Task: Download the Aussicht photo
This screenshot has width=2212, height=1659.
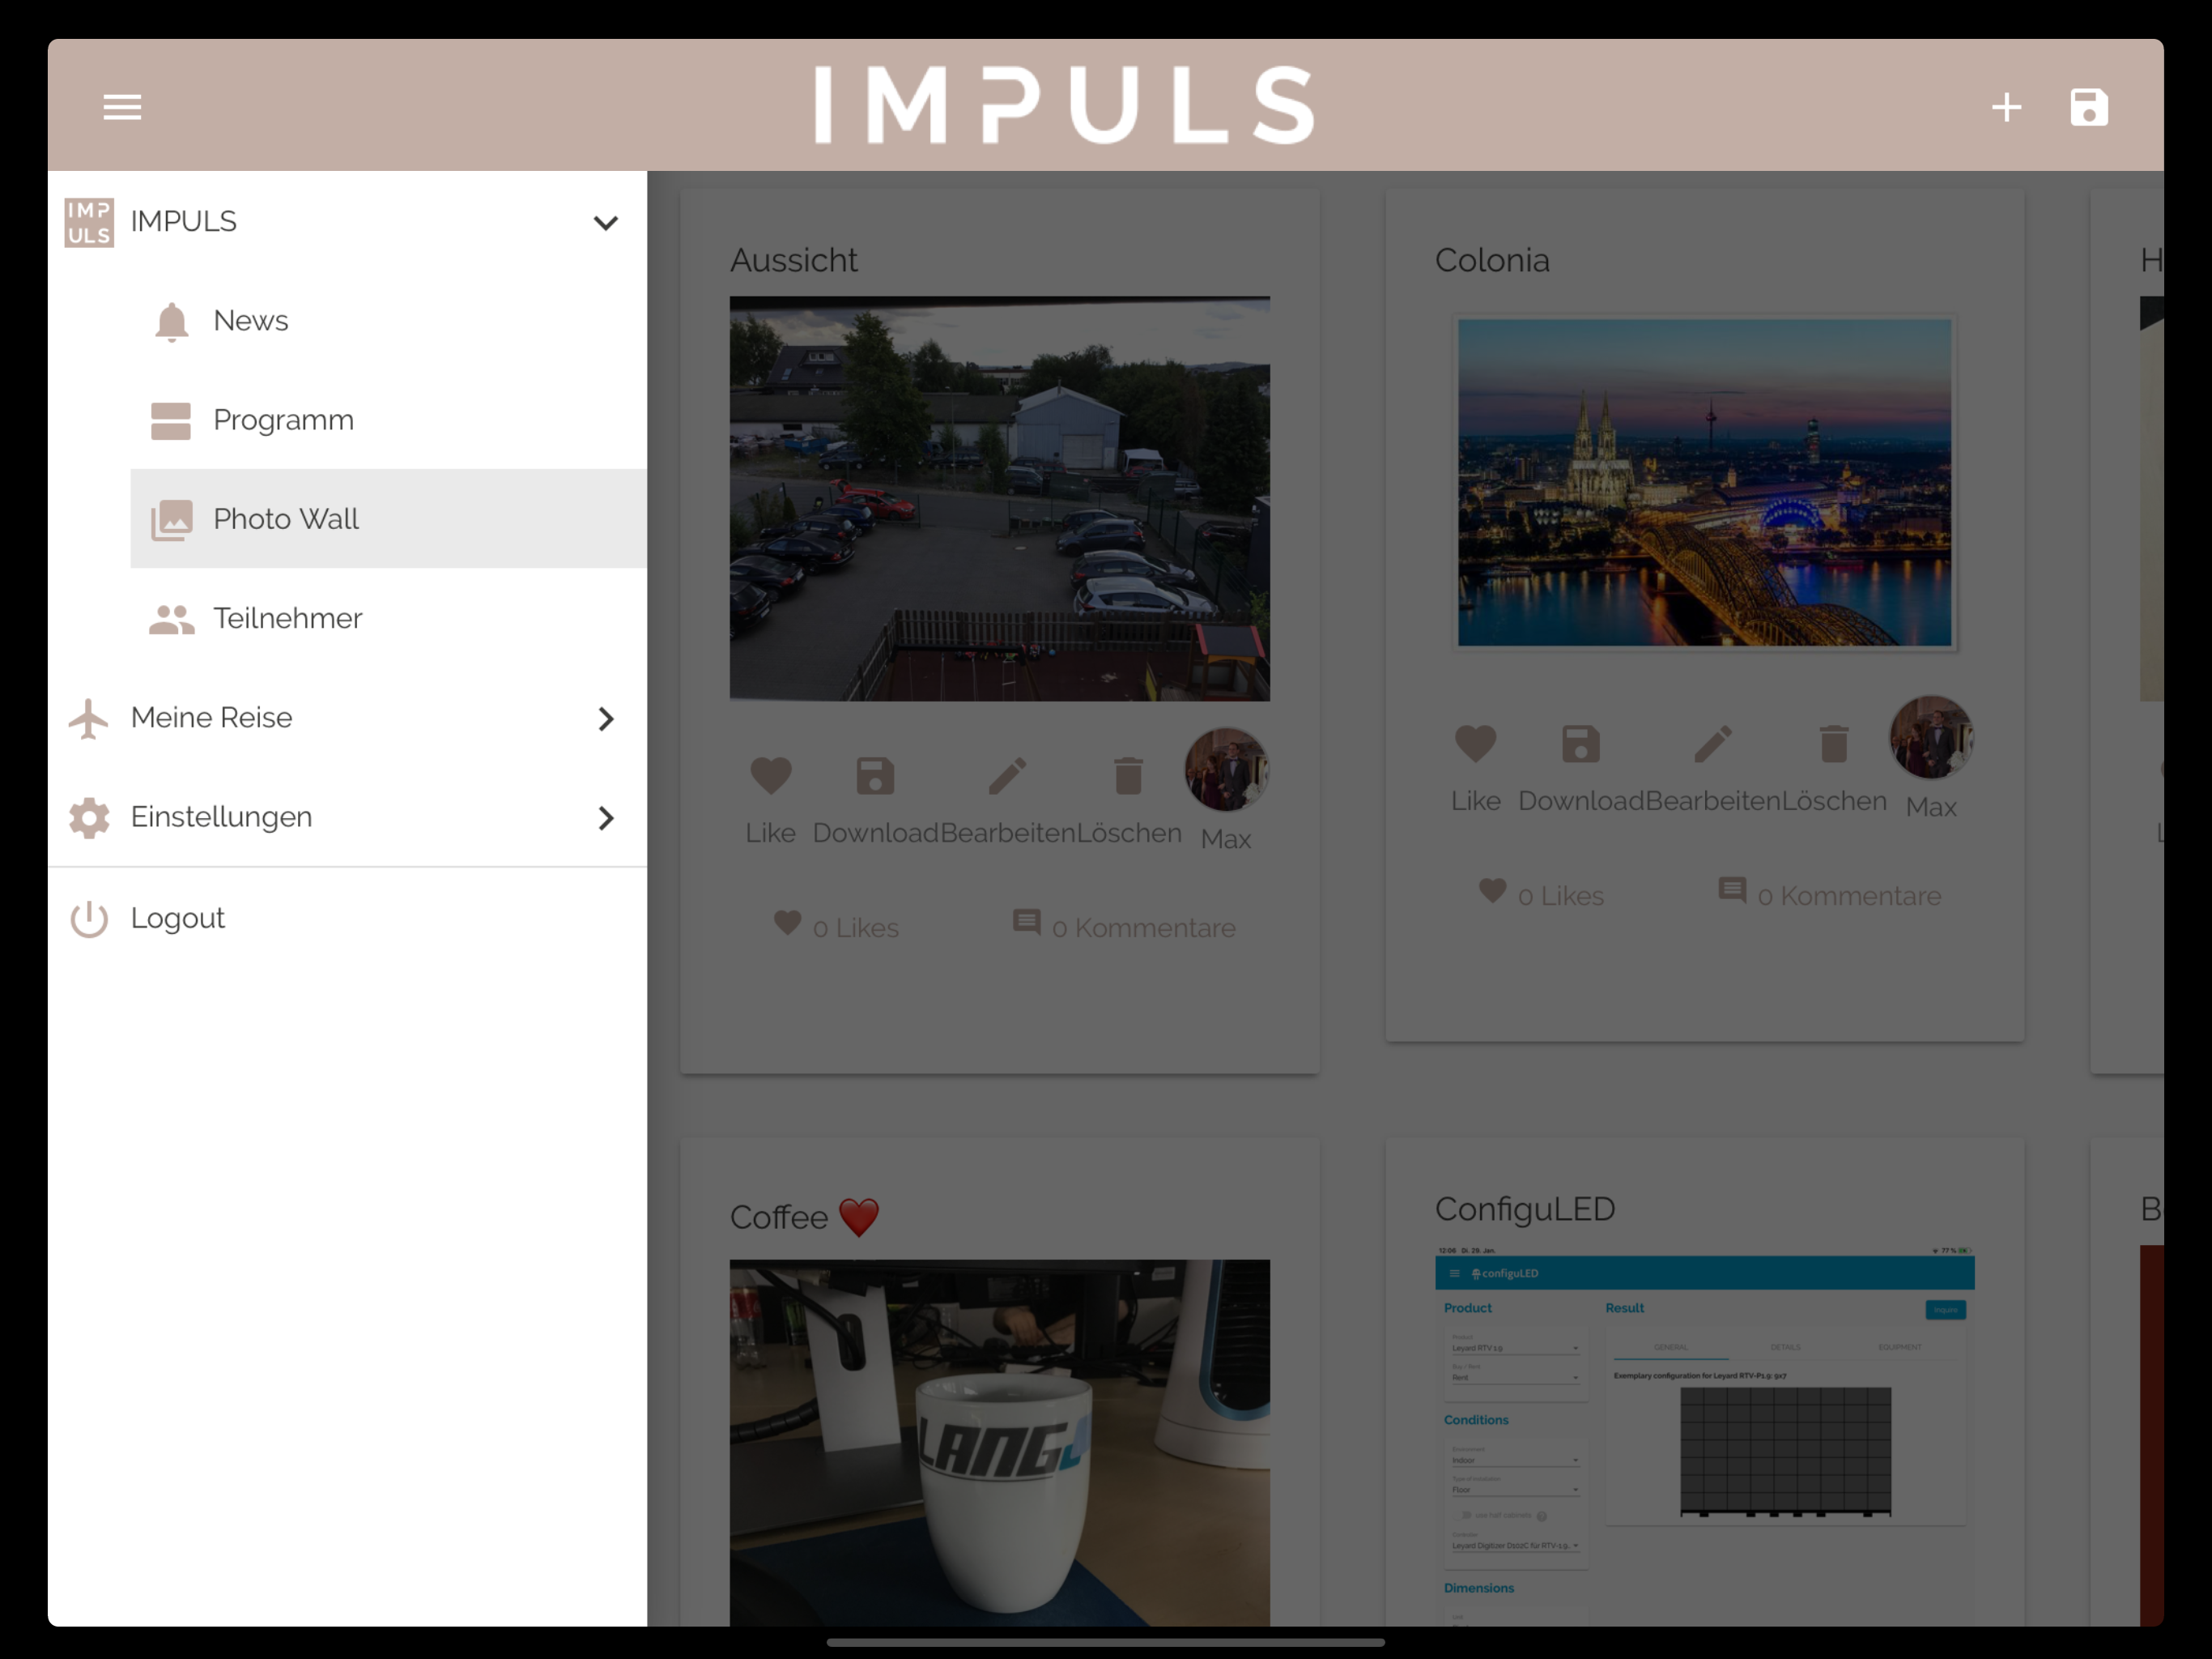Action: (875, 775)
